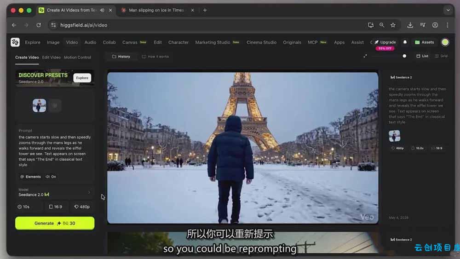Open the Cinema Studio menu item

261,42
